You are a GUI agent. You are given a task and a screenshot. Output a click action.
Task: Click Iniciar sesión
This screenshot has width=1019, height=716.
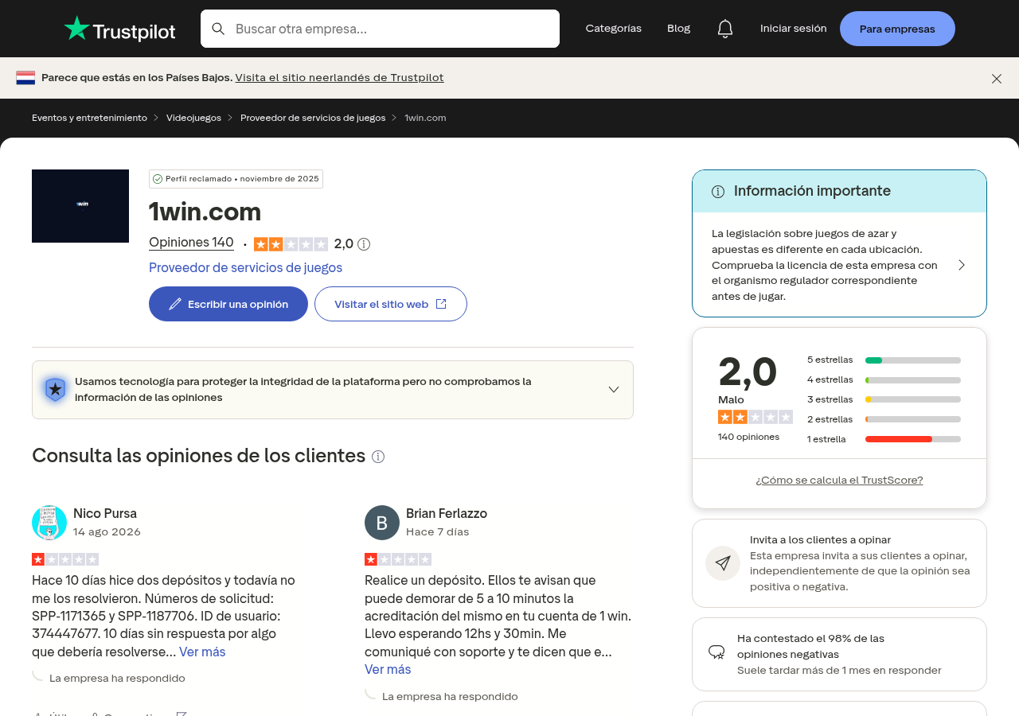tap(794, 29)
